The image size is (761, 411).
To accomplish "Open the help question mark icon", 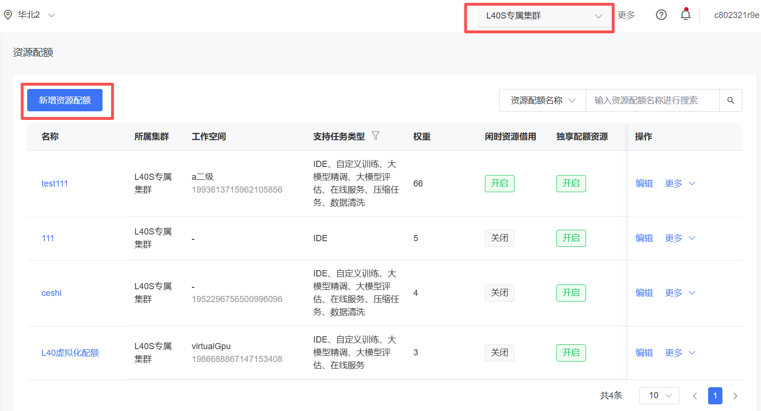I will click(x=661, y=15).
